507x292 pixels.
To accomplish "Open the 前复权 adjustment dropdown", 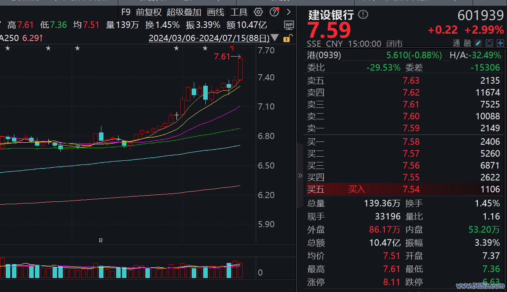I will [149, 12].
